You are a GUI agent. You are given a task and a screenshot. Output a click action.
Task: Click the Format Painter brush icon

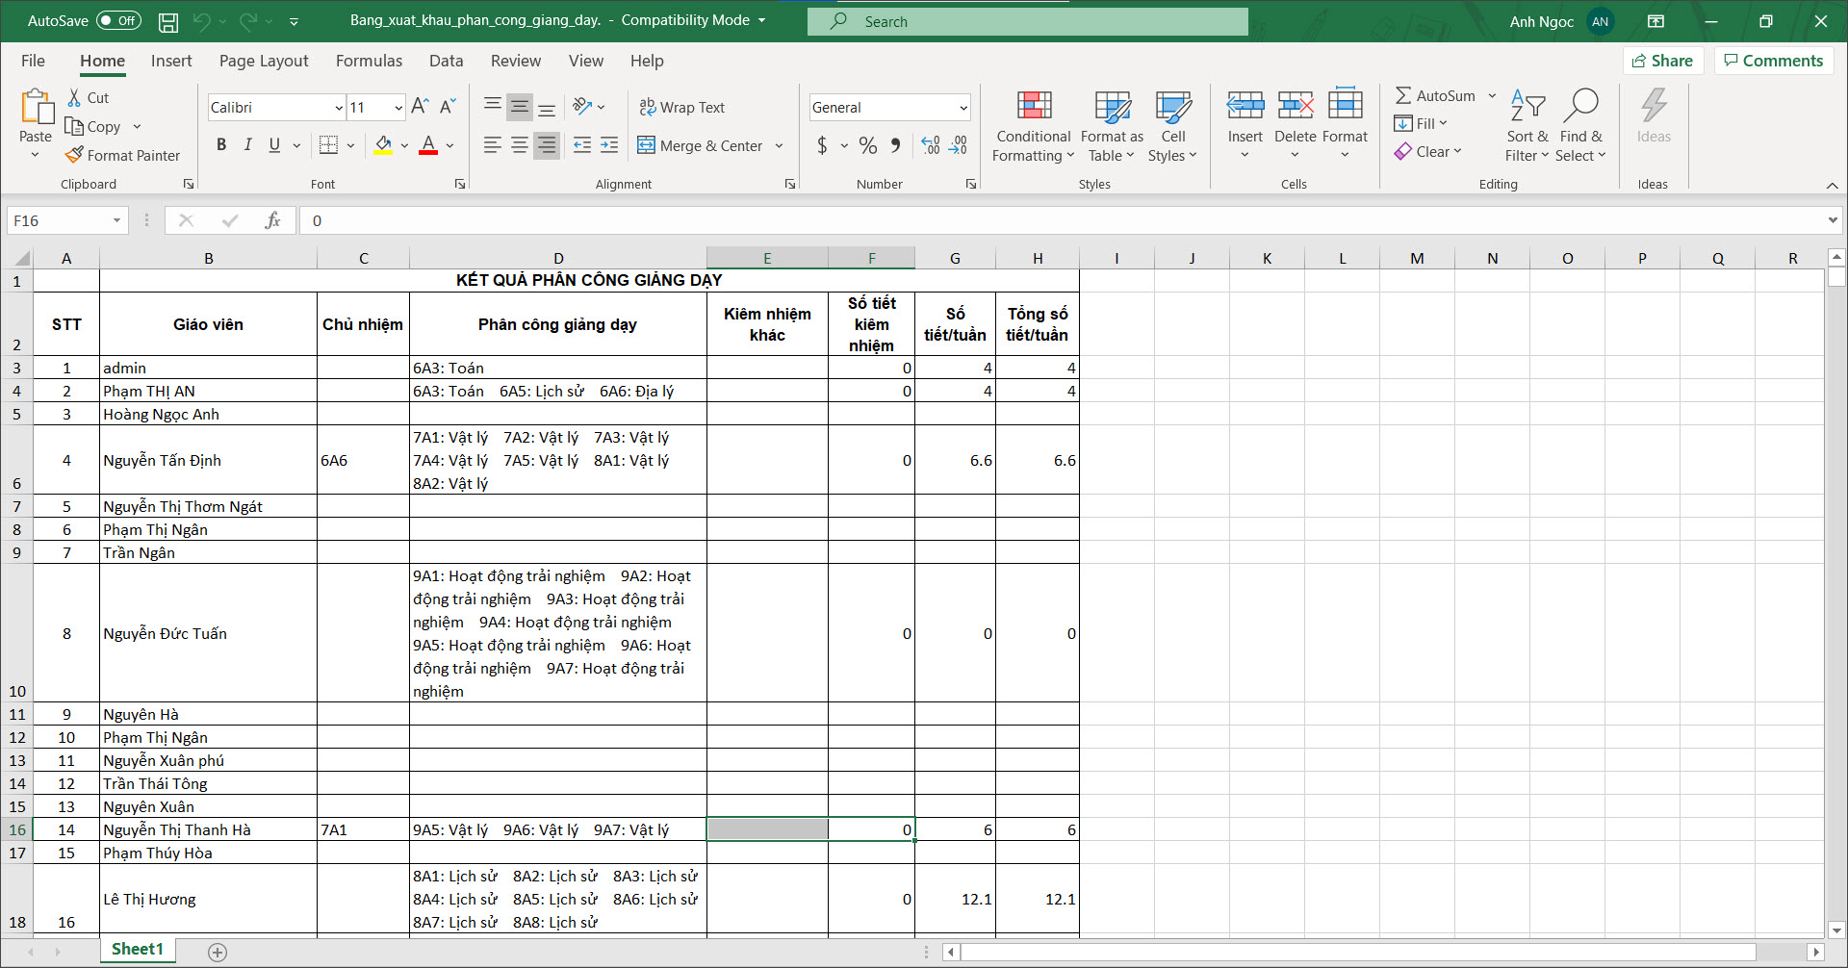pos(75,155)
